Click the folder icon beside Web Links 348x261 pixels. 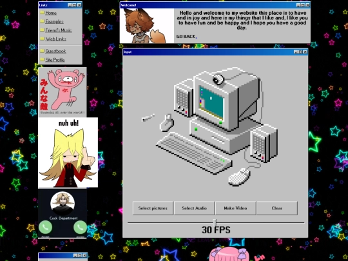coord(42,39)
